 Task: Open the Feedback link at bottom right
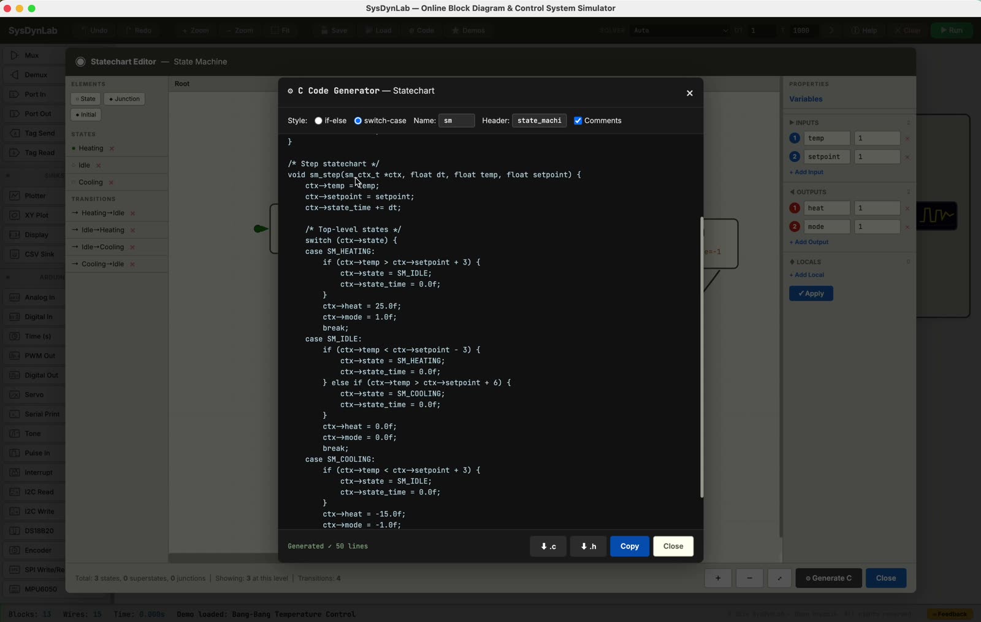coord(950,614)
